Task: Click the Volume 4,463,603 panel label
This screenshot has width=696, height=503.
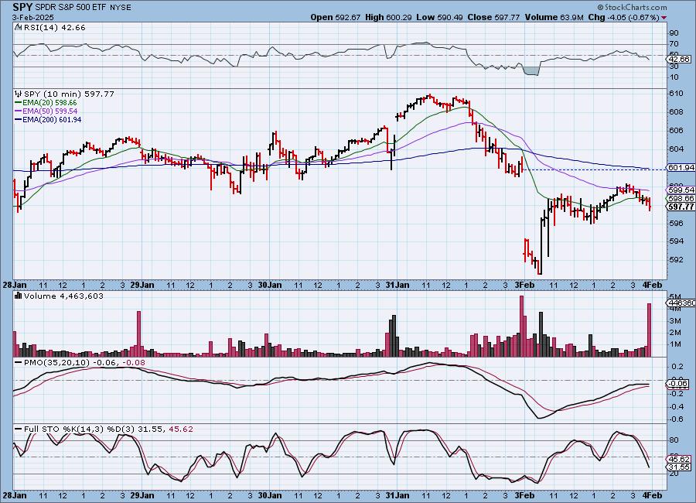Action: 63,296
